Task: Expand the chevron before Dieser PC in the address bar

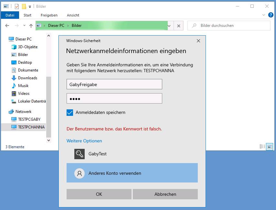Action: [44, 26]
